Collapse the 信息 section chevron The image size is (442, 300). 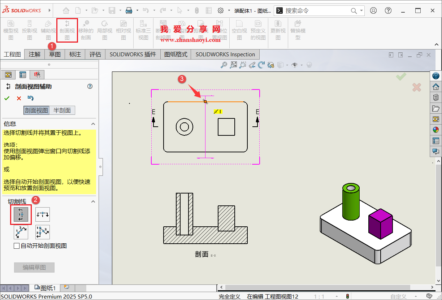tap(93, 124)
